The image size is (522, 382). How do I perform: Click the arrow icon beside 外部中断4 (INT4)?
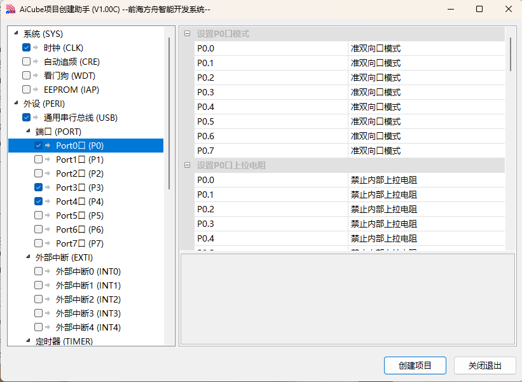click(x=48, y=327)
